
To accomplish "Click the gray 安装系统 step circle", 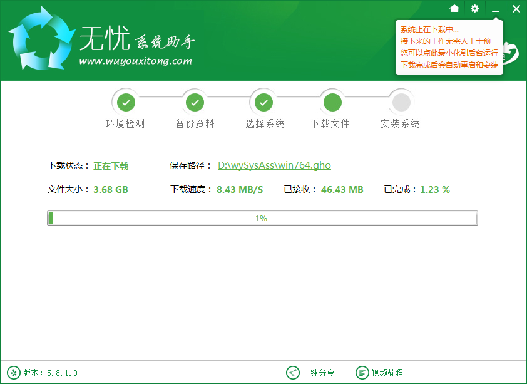I will point(401,101).
